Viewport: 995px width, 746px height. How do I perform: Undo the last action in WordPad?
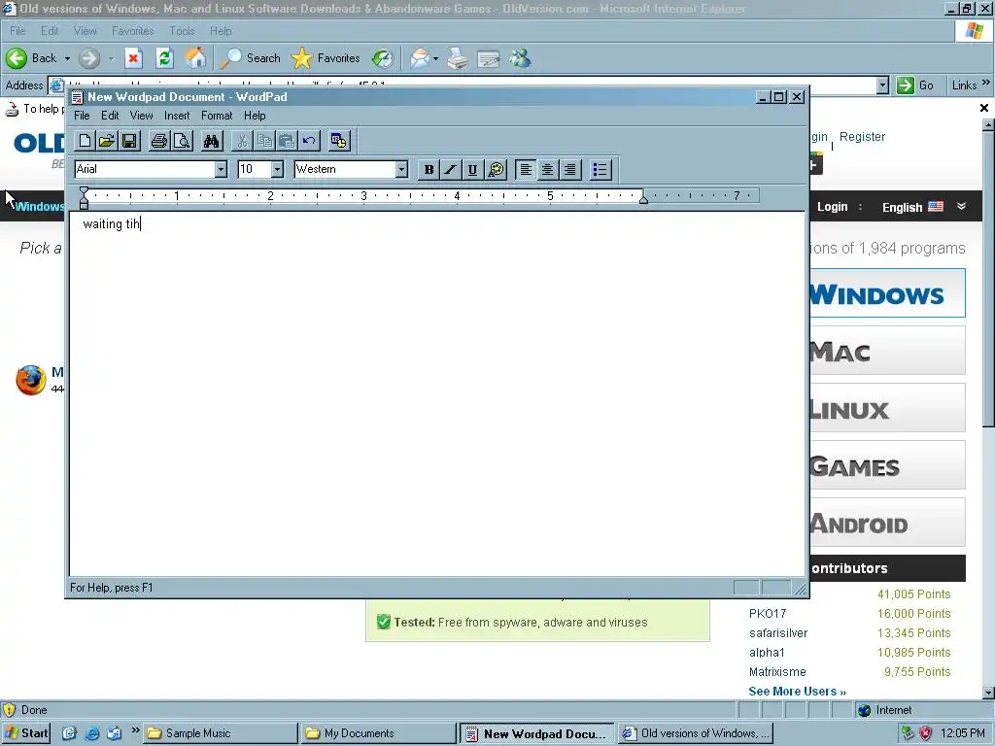pos(310,141)
